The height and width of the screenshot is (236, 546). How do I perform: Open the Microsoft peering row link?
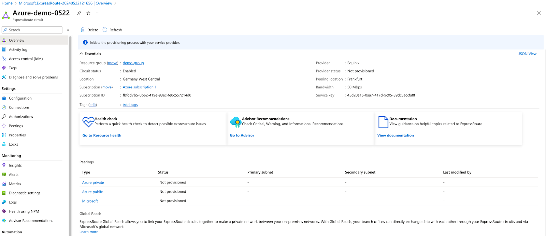pyautogui.click(x=90, y=201)
